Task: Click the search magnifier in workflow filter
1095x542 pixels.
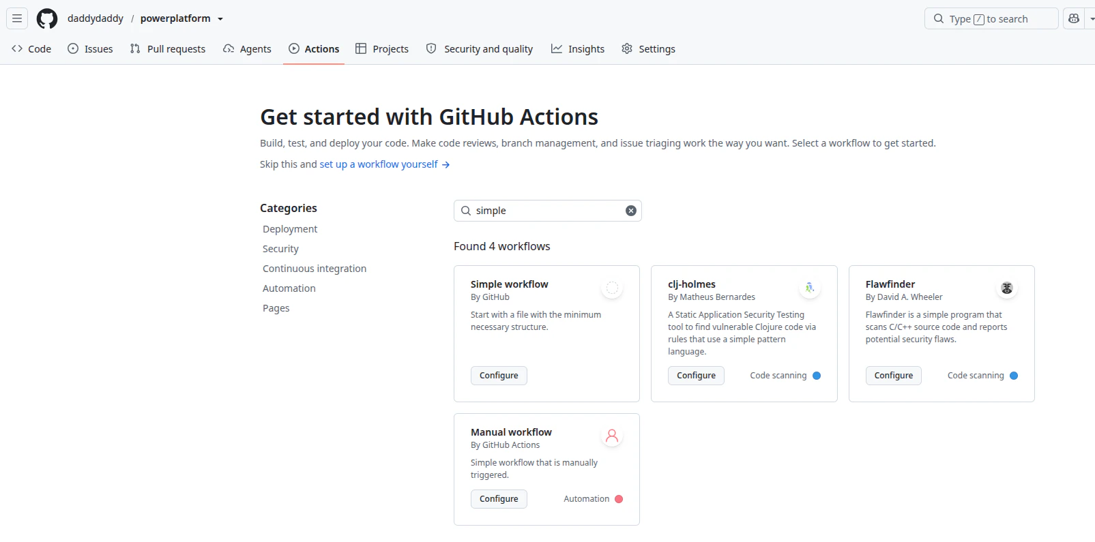Action: [466, 211]
